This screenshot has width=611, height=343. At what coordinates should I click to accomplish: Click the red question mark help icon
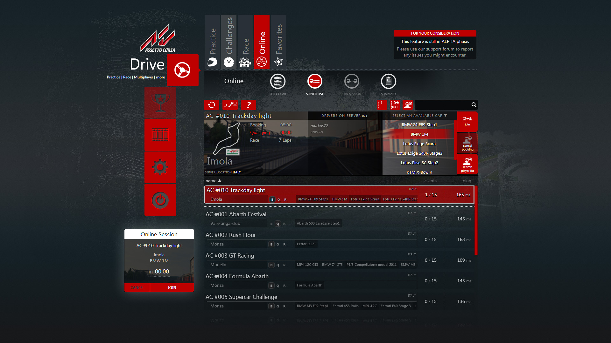point(249,105)
